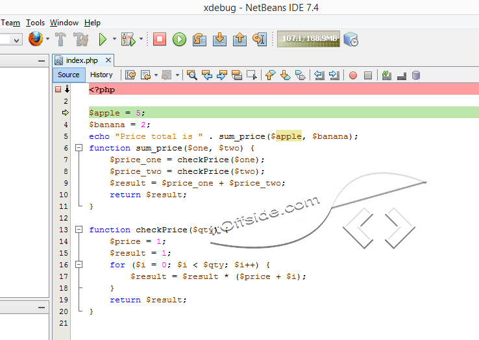
Task: Open Back navigation dropdown arrow
Action: (x=156, y=75)
